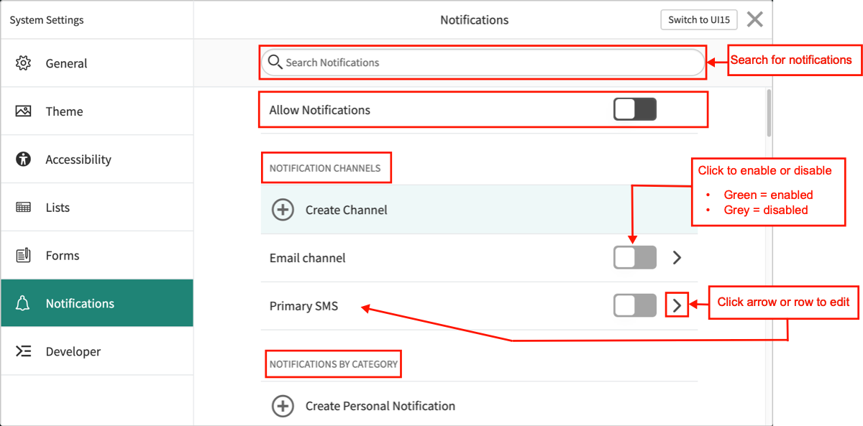This screenshot has height=426, width=863.
Task: Click the Switch to UI15 button
Action: [x=699, y=19]
